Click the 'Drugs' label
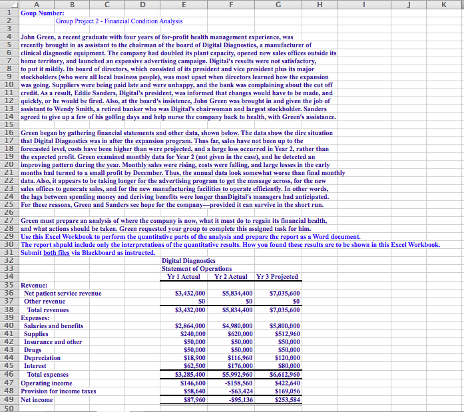 (33, 350)
